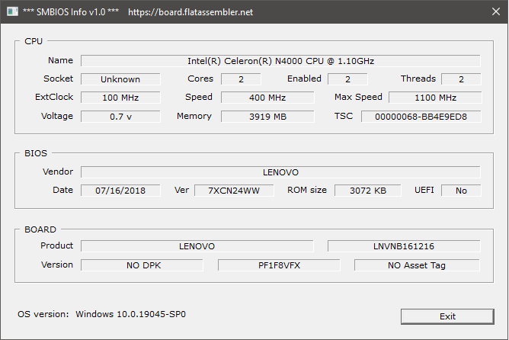Click the Voltage field showing 0.7 v

(120, 117)
